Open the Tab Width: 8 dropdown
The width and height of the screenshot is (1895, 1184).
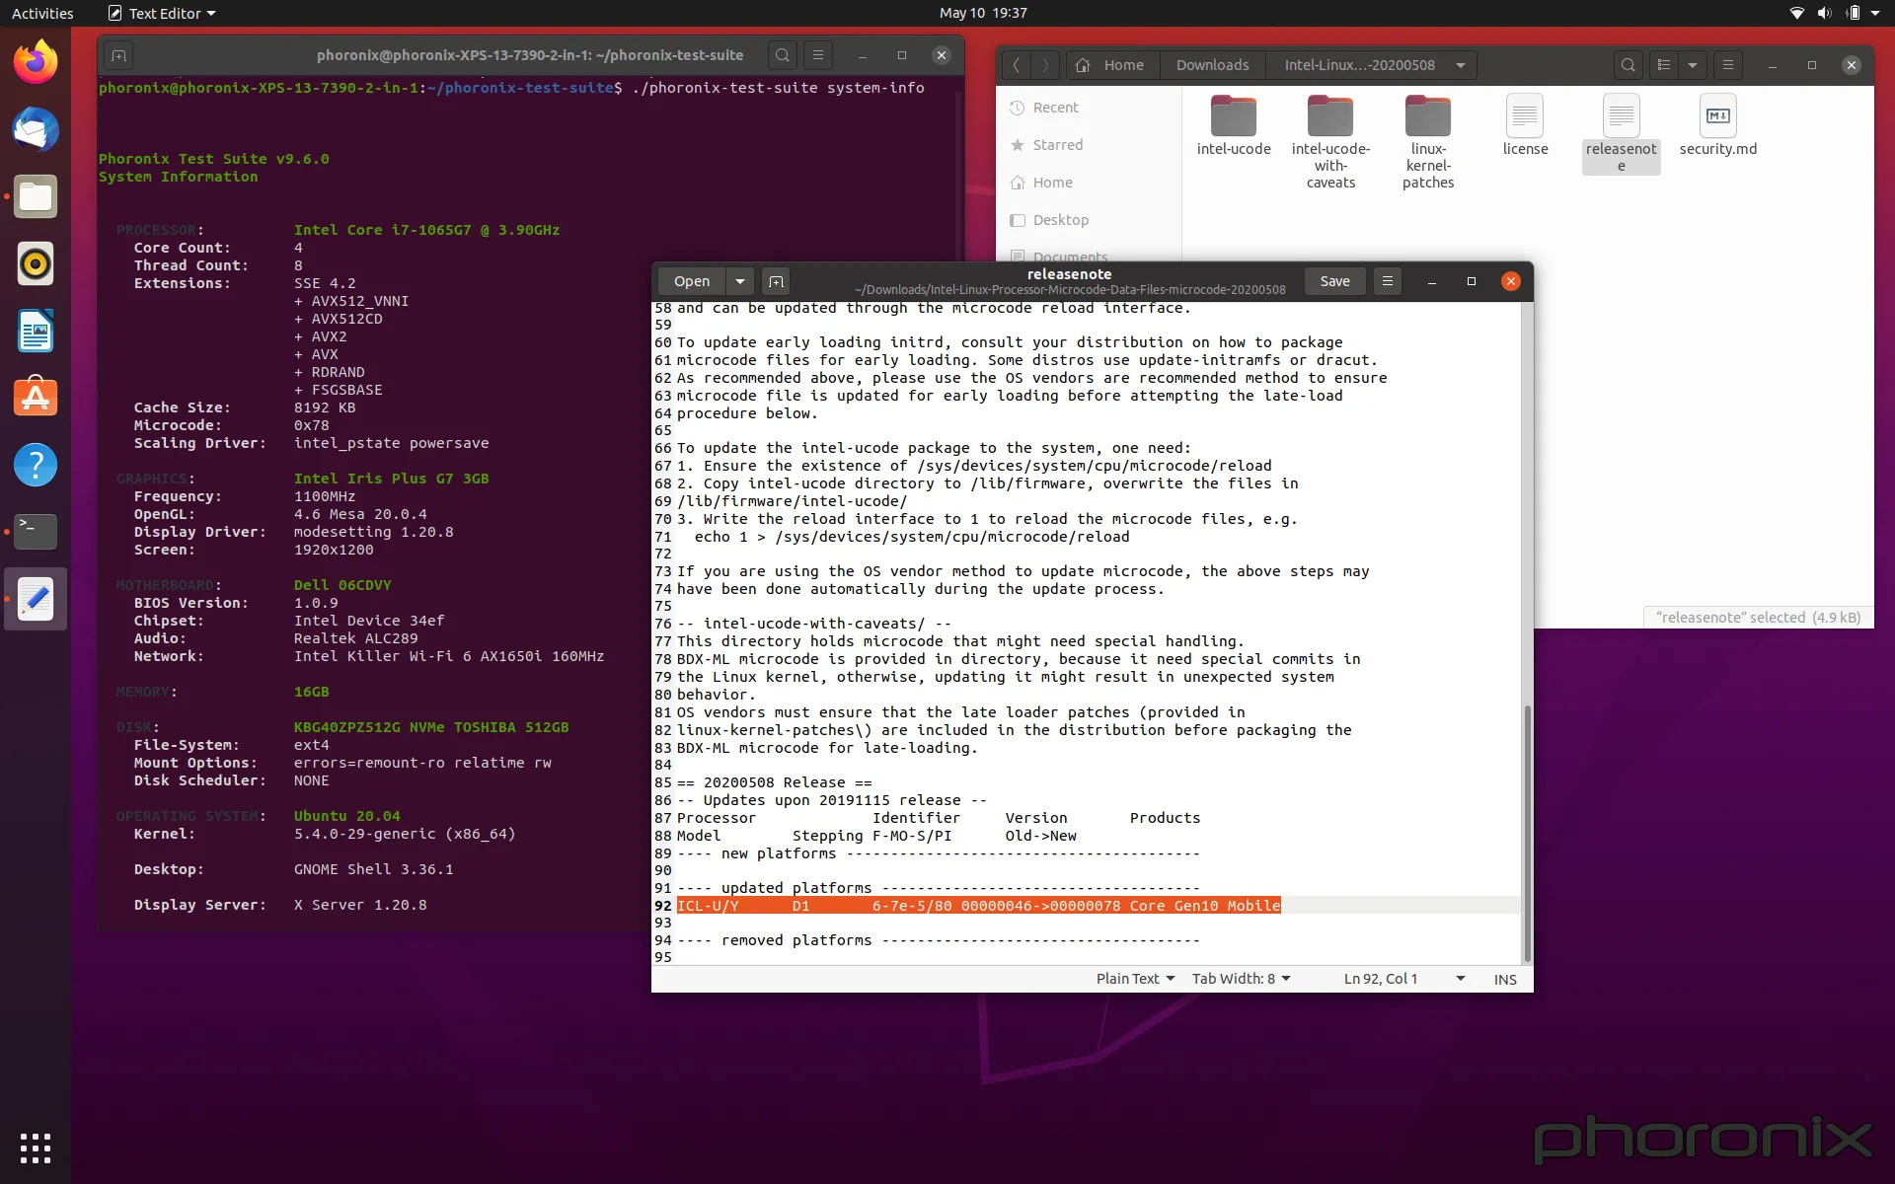(x=1241, y=978)
